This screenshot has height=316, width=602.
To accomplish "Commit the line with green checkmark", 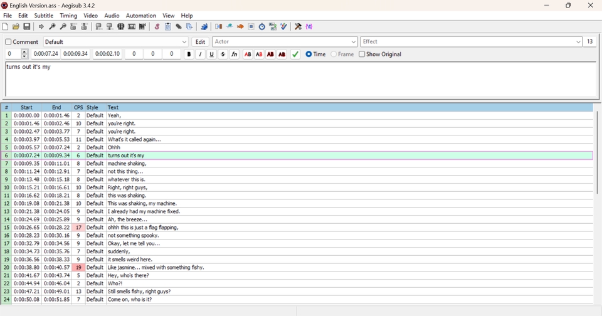I will coord(295,55).
